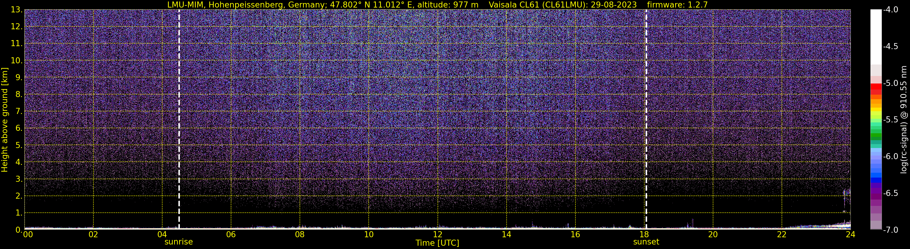Click the '3.' height tick label

19,179
